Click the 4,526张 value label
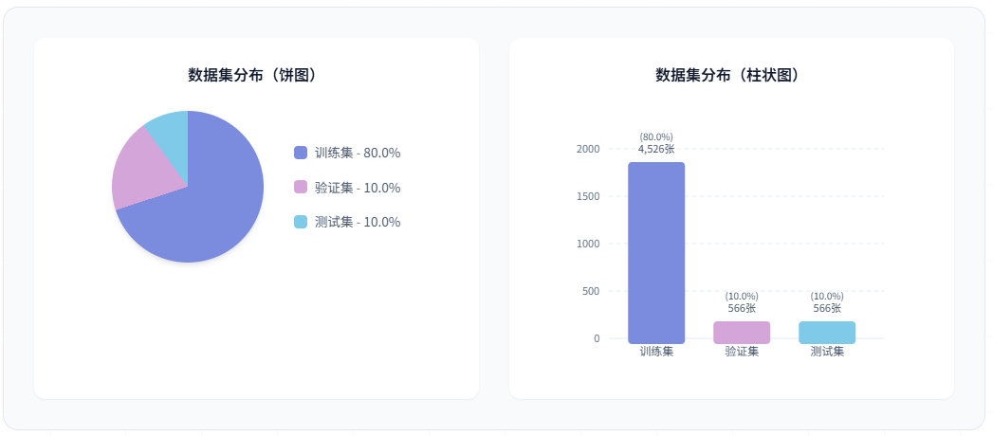993x436 pixels. 656,149
